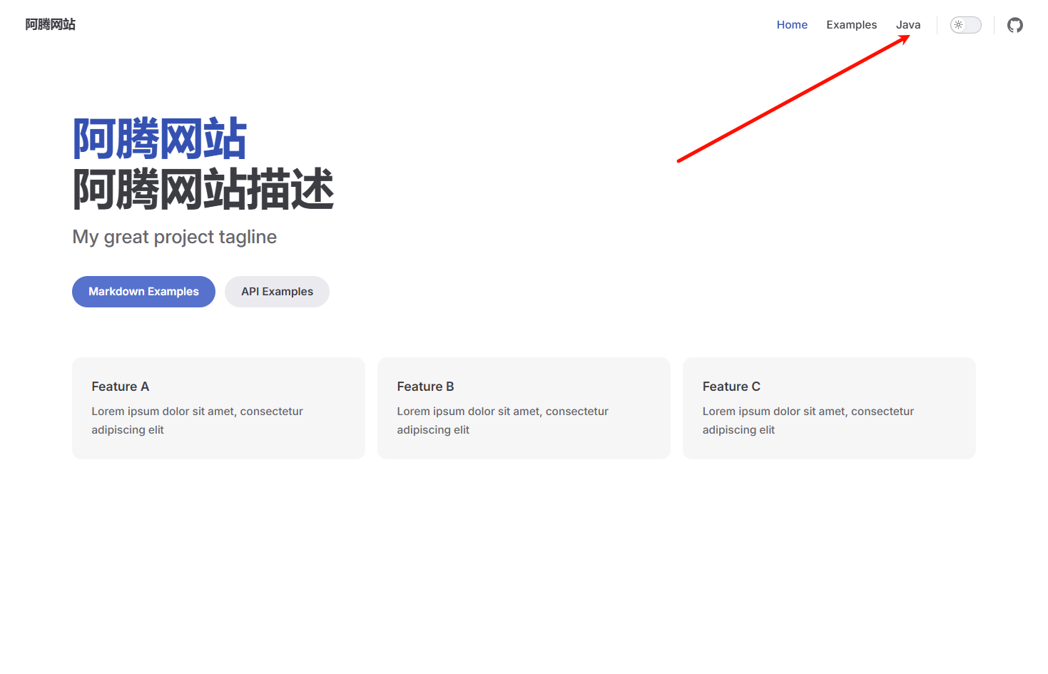
Task: Click Feature B's Lorem ipsum description
Action: [x=502, y=420]
